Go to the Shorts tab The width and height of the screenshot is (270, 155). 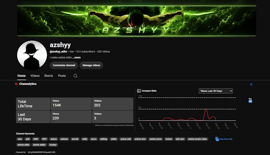[48, 76]
